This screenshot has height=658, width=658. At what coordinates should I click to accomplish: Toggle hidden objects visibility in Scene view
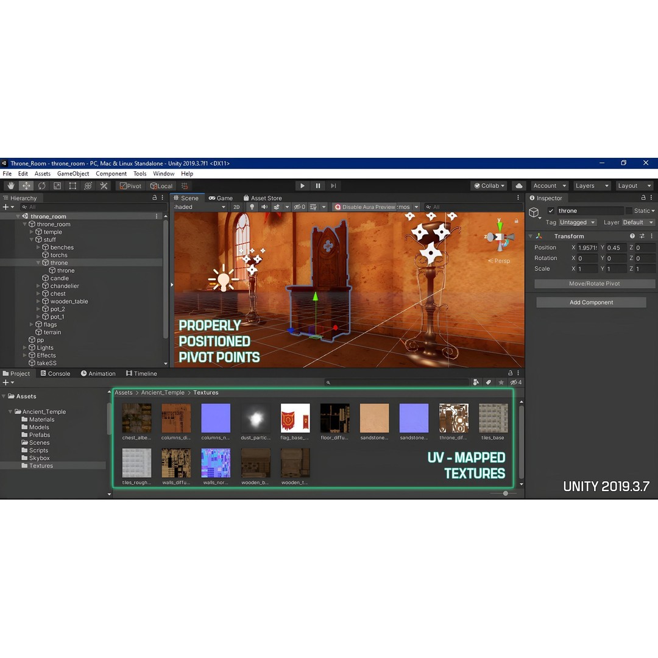pyautogui.click(x=299, y=207)
